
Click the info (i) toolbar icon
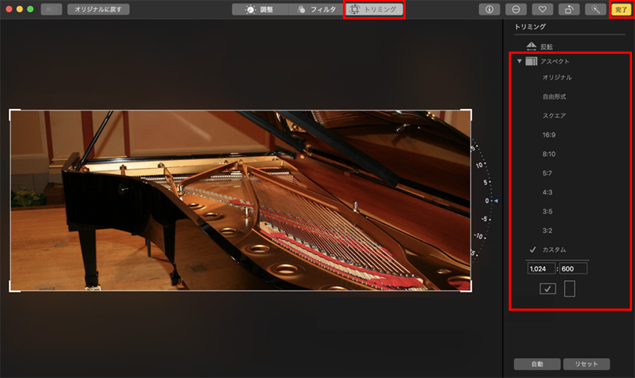coord(490,10)
